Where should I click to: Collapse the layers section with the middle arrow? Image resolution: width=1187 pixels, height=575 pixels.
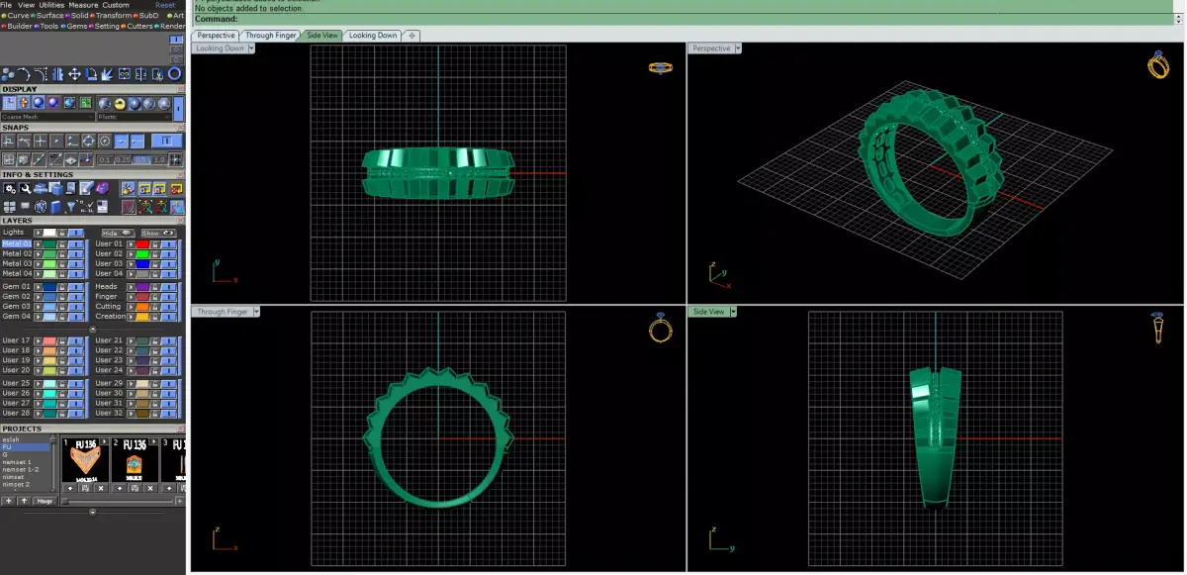pos(93,329)
